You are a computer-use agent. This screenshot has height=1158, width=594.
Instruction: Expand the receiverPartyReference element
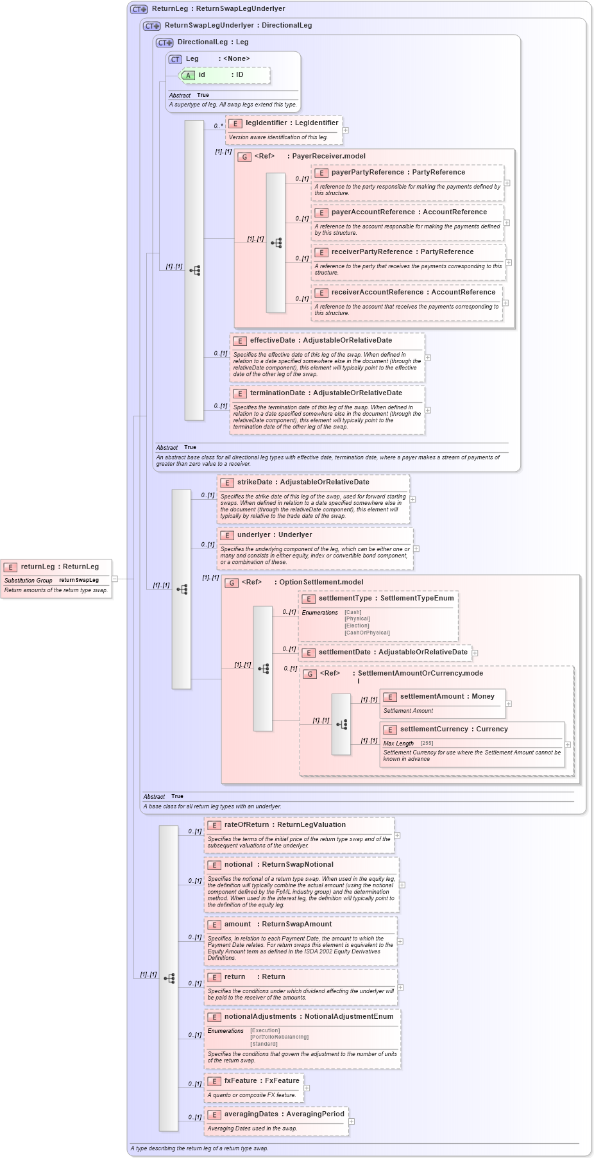pyautogui.click(x=509, y=262)
